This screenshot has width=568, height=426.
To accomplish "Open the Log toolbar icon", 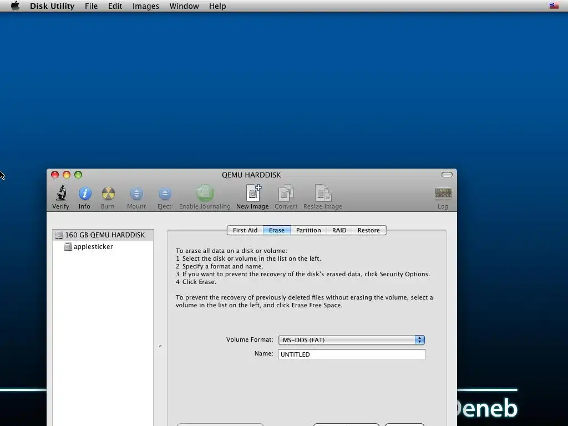I will (x=443, y=193).
